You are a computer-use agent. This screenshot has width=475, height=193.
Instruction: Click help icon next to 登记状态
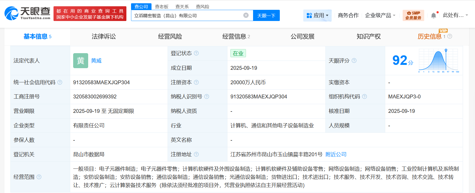196,53
